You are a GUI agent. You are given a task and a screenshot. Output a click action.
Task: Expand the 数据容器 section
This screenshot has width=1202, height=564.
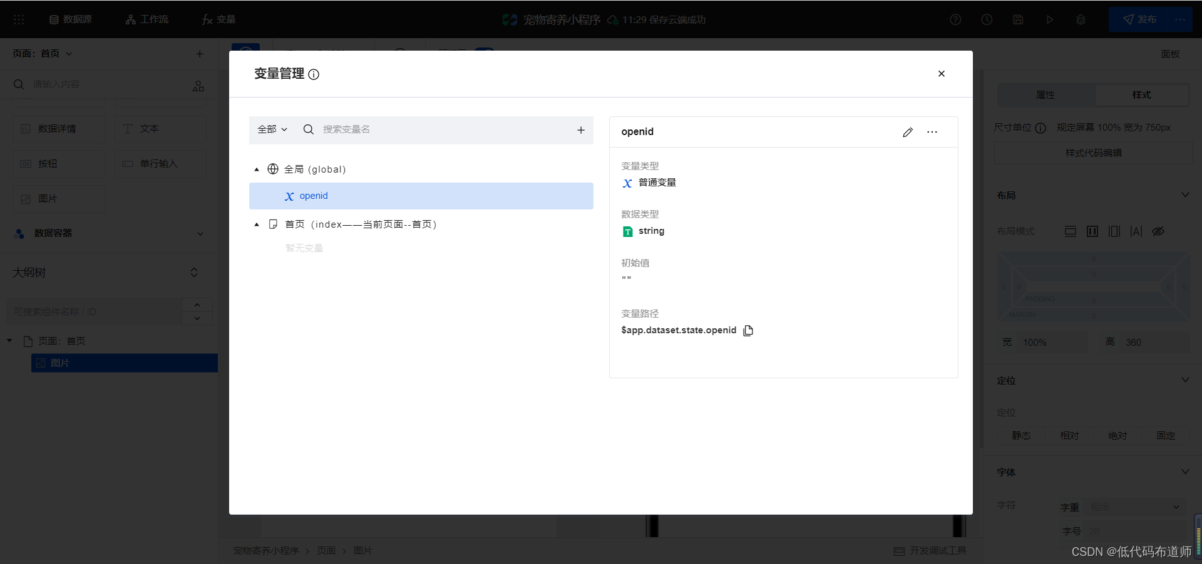coord(200,233)
